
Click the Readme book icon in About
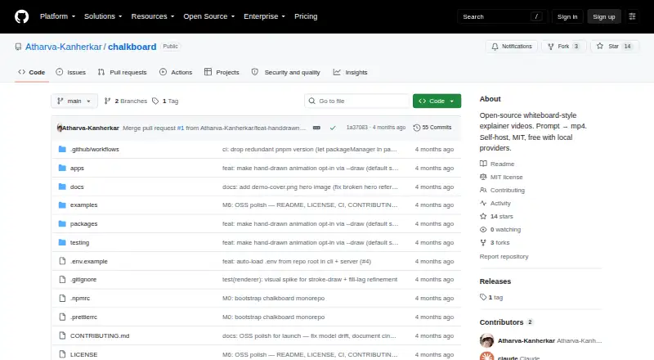click(483, 164)
